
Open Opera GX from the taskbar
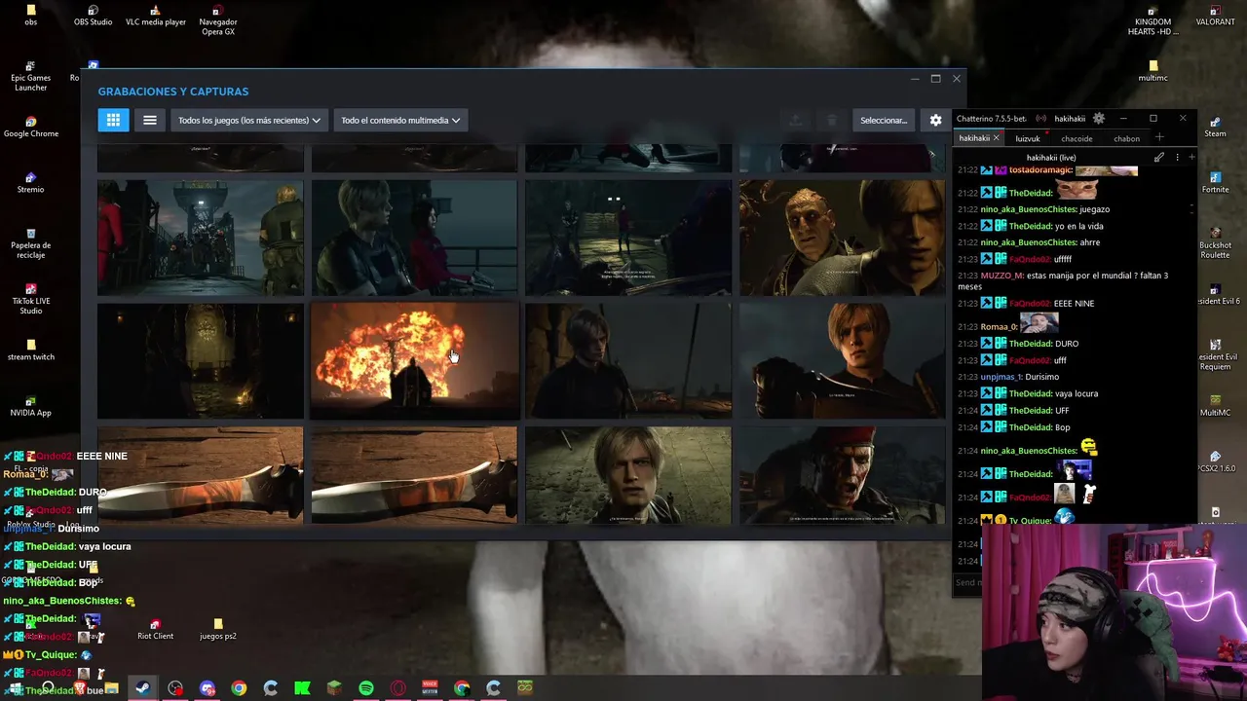click(397, 687)
